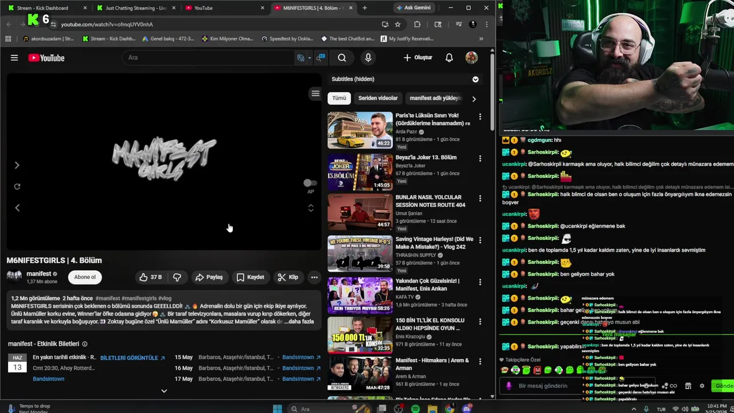Viewport: 734px width, 413px height.
Task: Open akordsuzadam bookmark
Action: pyautogui.click(x=48, y=39)
